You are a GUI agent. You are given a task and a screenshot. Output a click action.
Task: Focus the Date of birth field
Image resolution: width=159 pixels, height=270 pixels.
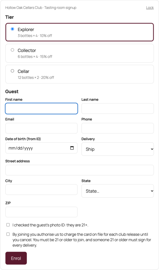pos(41,148)
